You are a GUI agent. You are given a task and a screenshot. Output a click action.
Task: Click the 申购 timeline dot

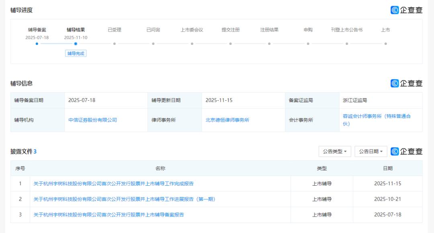click(x=308, y=44)
